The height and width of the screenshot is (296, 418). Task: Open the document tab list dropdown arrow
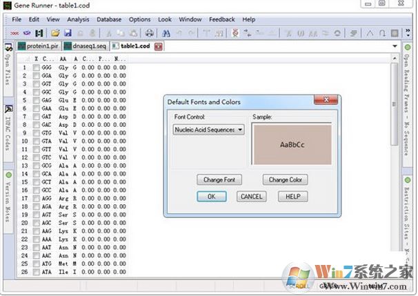395,46
